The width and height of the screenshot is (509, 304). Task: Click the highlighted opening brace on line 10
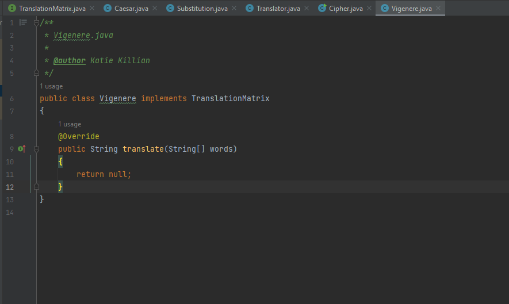(60, 161)
